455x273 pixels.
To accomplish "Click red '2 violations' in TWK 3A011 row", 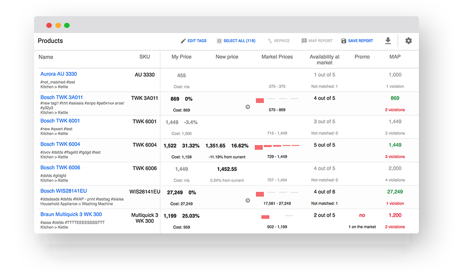I will click(x=395, y=110).
